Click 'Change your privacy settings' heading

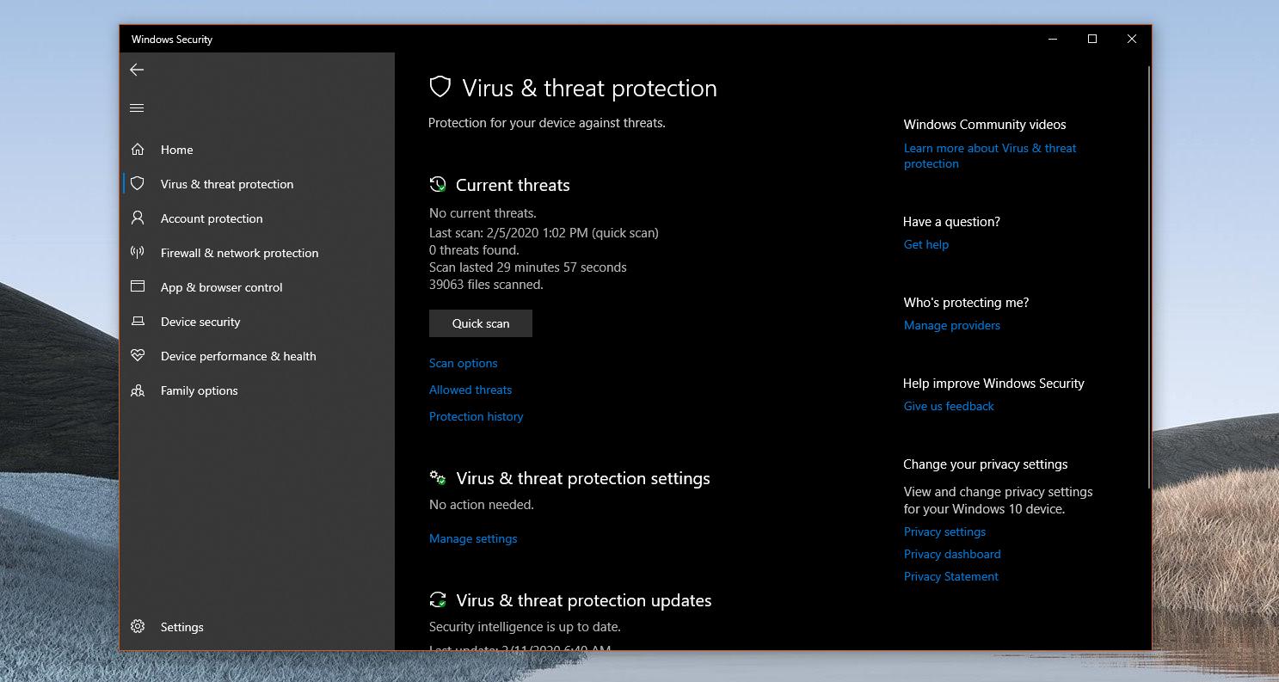pyautogui.click(x=986, y=464)
